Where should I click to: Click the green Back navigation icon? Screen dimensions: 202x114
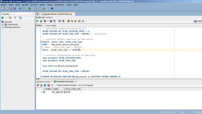pyautogui.click(x=29, y=9)
